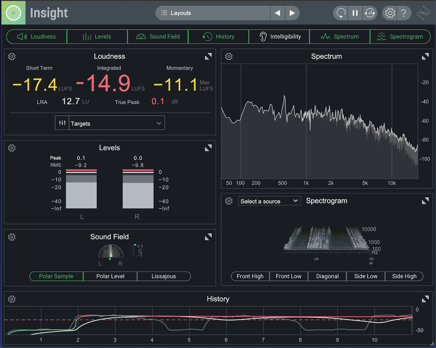436x348 pixels.
Task: Click the history loudness graph
Action: [x=208, y=320]
